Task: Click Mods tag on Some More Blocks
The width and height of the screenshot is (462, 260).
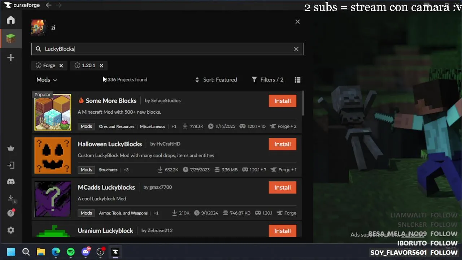Action: 86,126
